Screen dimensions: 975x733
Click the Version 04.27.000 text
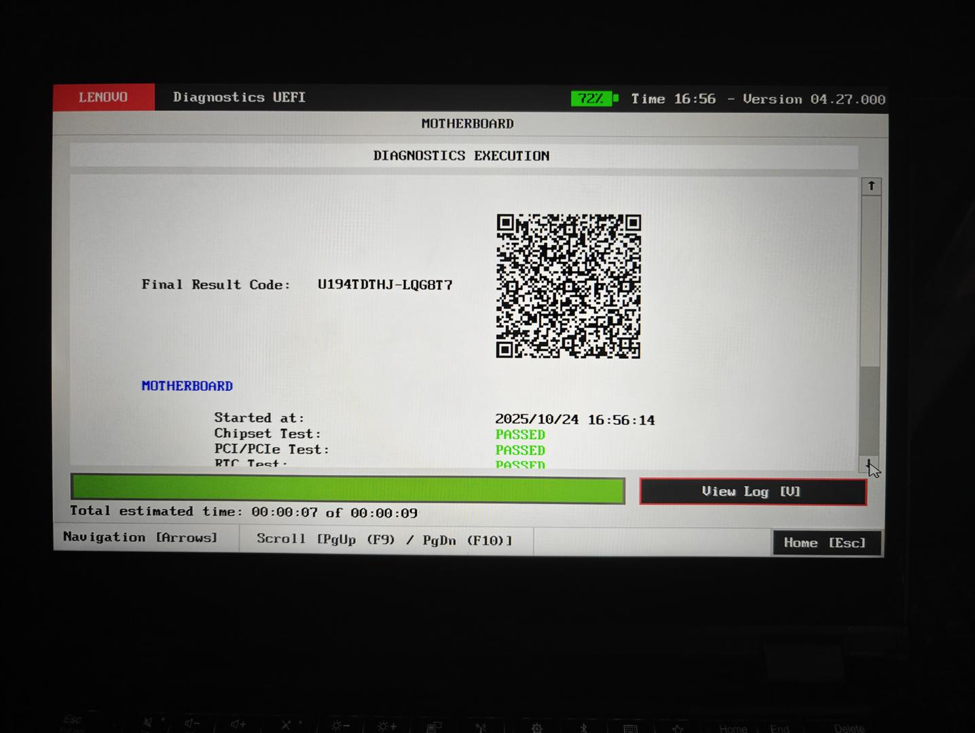coord(813,100)
